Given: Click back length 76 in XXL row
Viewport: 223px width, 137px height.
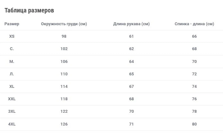Looking at the screenshot, I should [194, 99].
